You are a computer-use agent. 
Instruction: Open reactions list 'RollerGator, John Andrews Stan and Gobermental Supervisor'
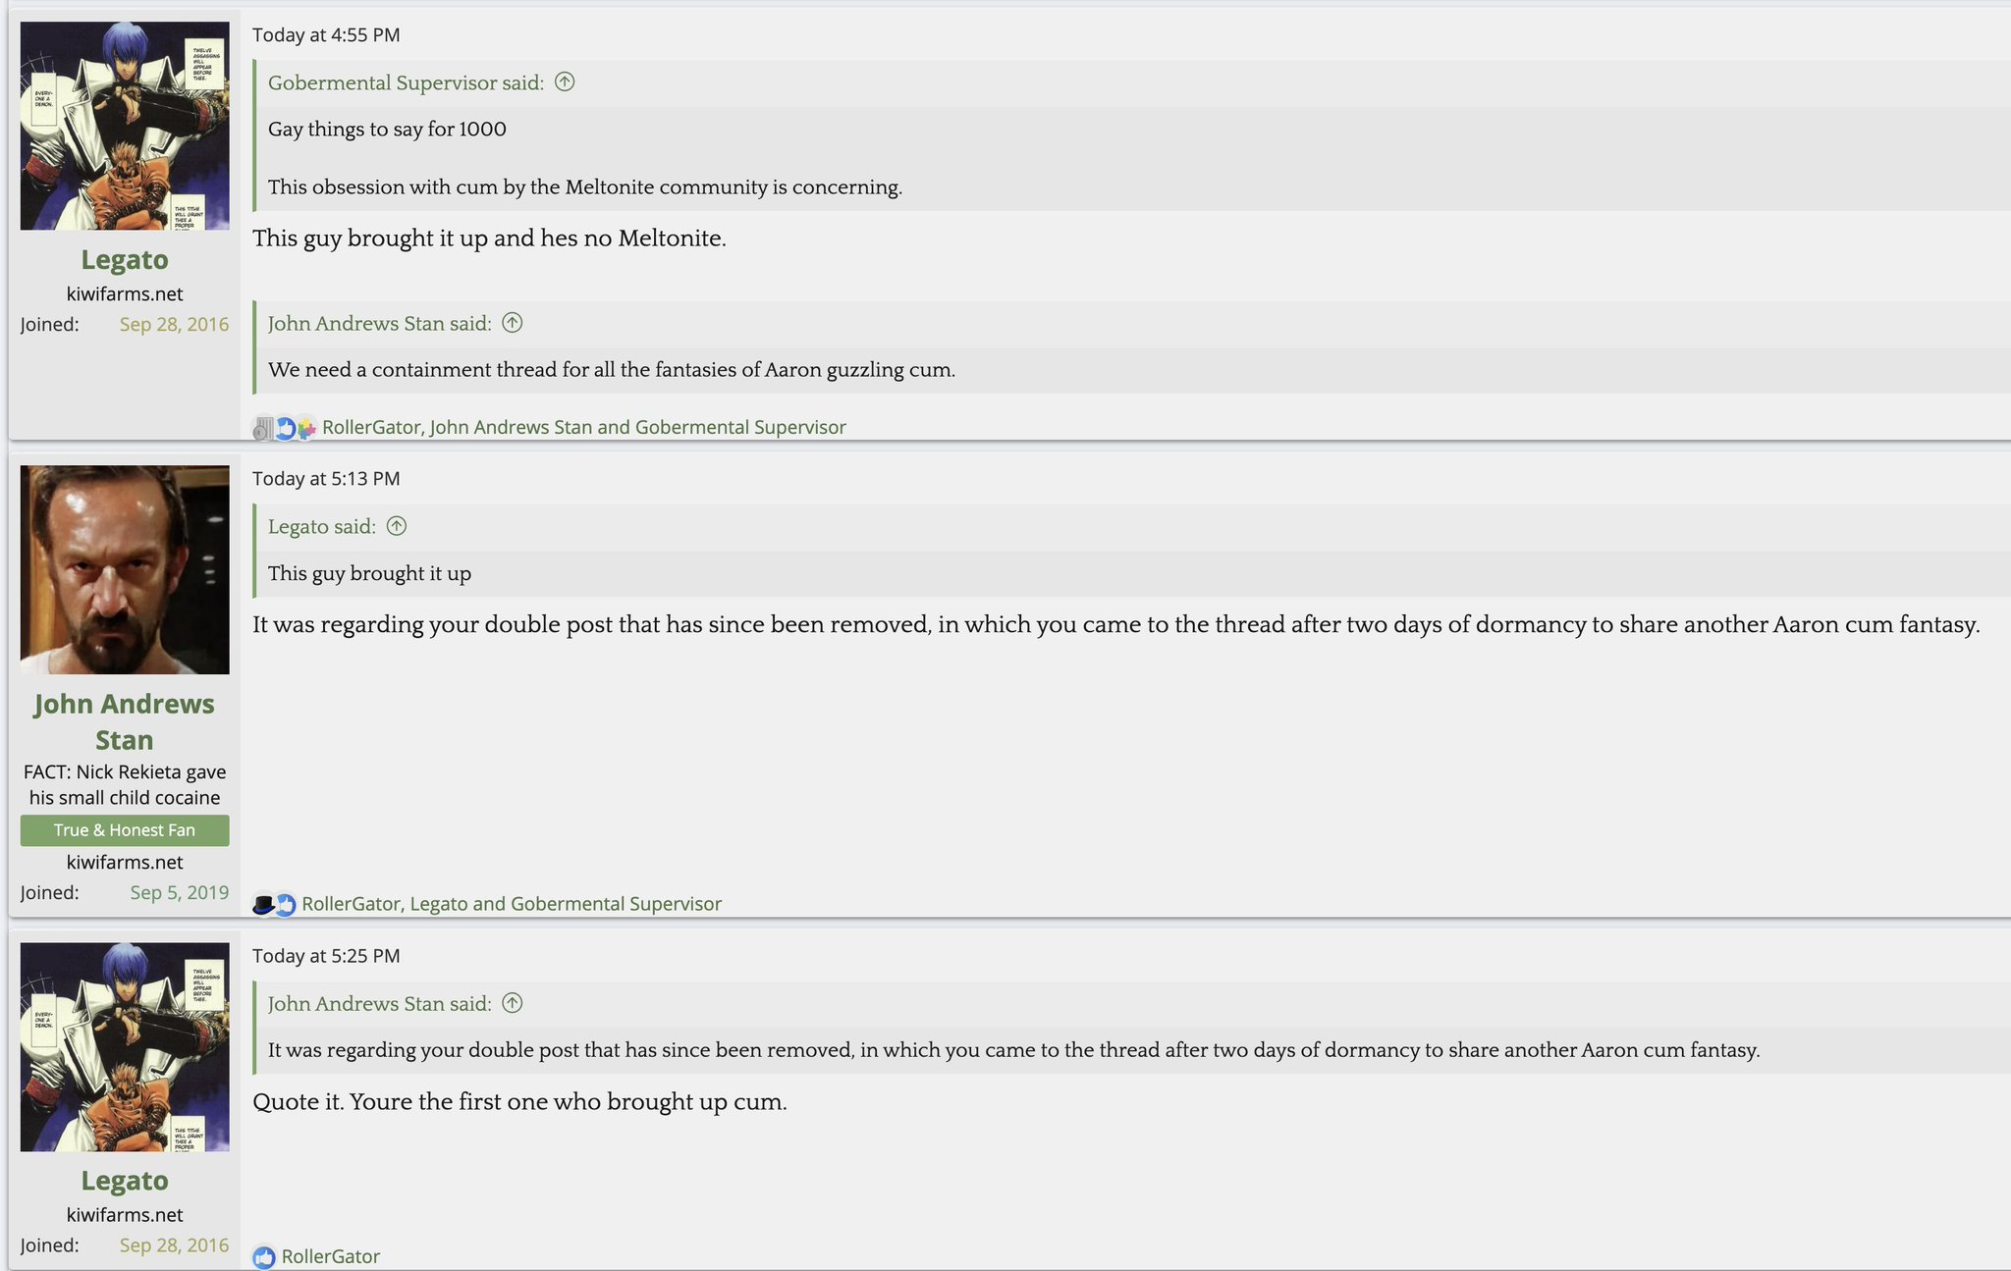click(x=584, y=427)
